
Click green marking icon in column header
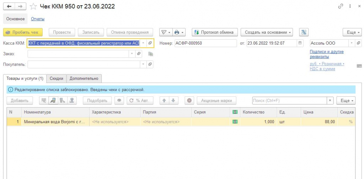point(235,112)
